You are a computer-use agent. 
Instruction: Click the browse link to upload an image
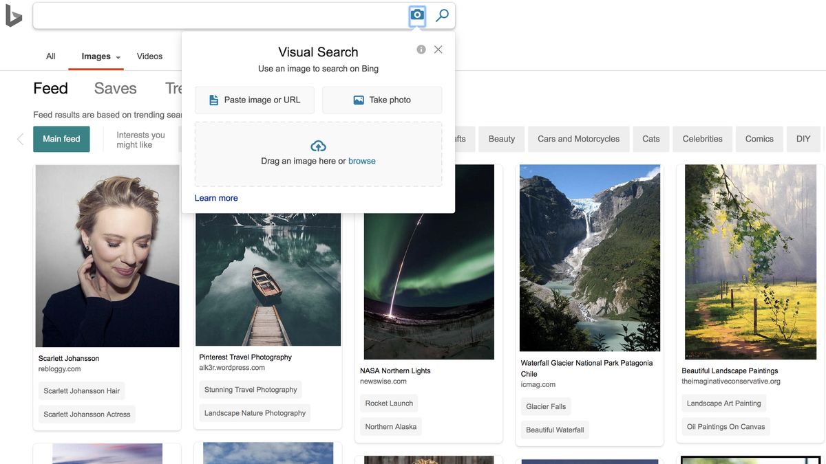pyautogui.click(x=362, y=160)
